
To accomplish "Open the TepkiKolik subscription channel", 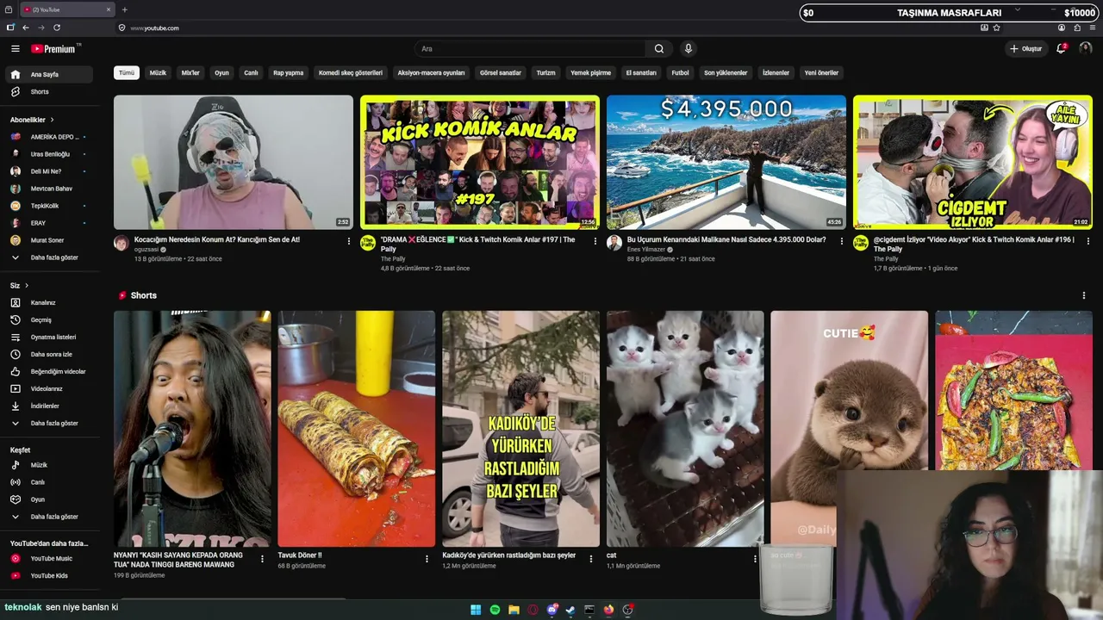I will pyautogui.click(x=51, y=206).
